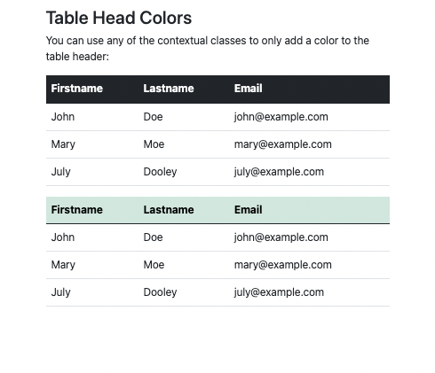This screenshot has height=373, width=435.
Task: Click Firstname header in green table
Action: [x=77, y=210]
